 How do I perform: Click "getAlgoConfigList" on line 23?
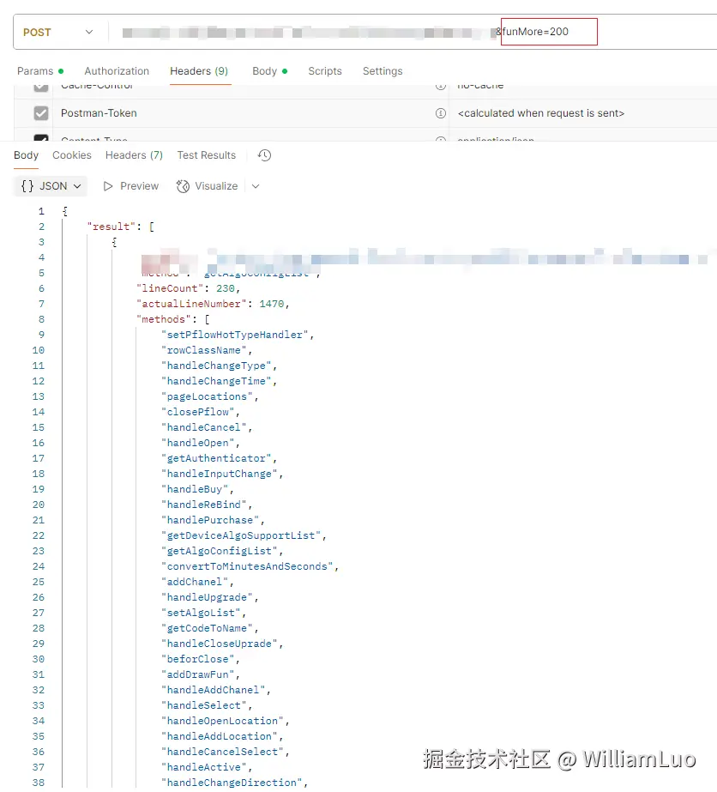[x=220, y=551]
